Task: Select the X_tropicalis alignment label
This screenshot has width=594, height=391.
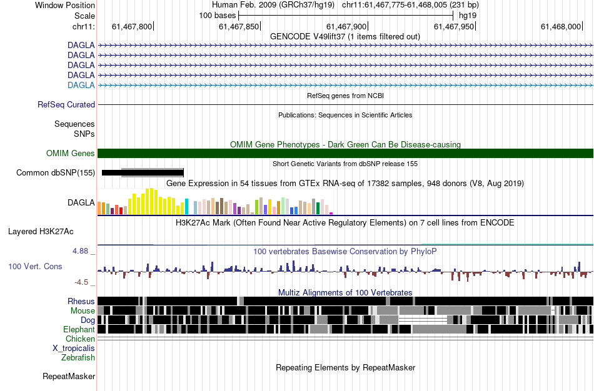Action: tap(74, 349)
